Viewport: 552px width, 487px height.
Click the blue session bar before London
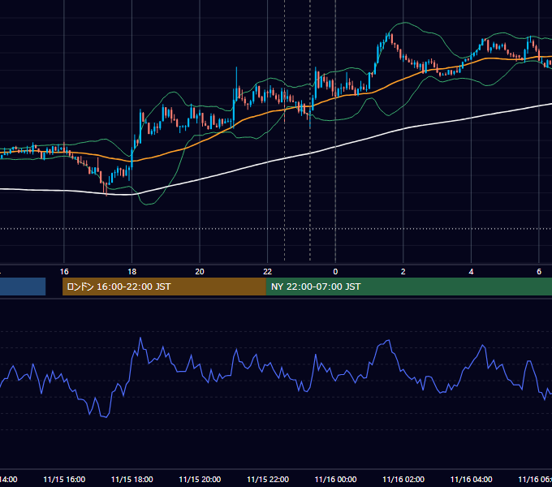[x=23, y=287]
